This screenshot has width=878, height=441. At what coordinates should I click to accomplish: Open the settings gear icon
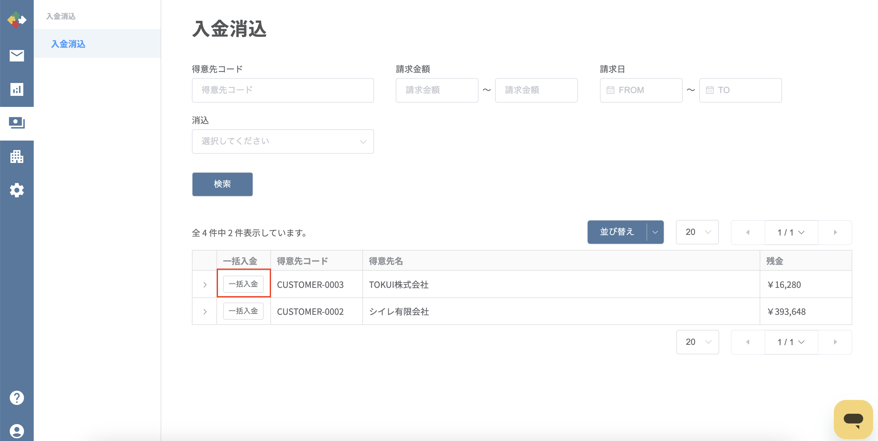pyautogui.click(x=17, y=190)
